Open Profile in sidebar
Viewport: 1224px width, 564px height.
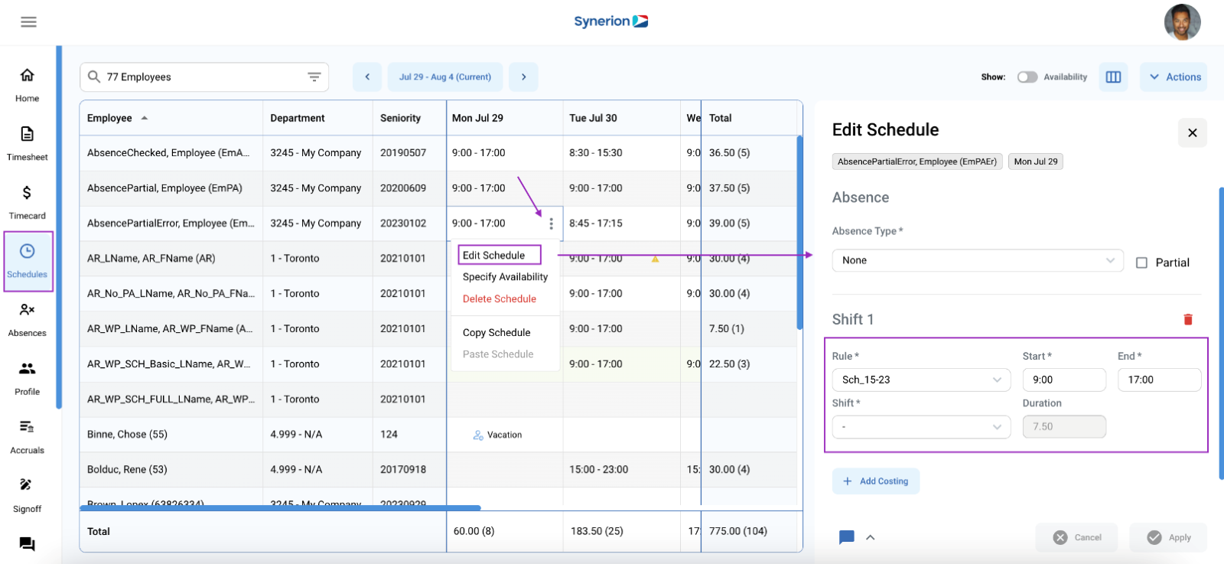(27, 378)
